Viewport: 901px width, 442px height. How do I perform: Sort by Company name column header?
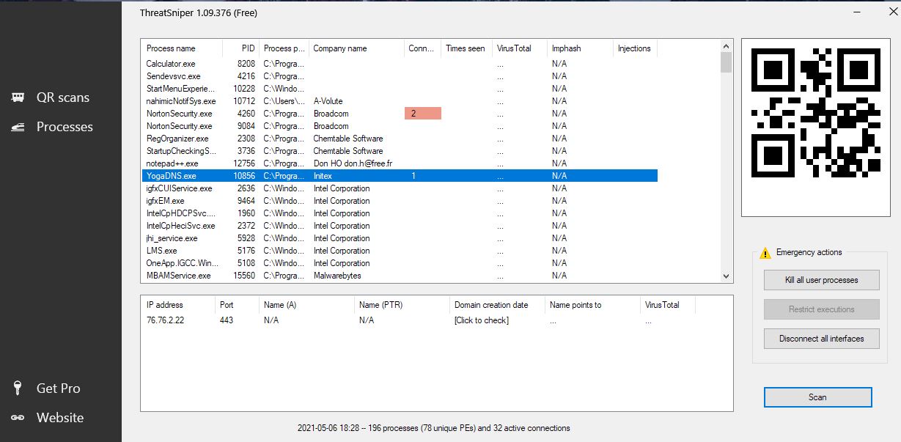357,48
